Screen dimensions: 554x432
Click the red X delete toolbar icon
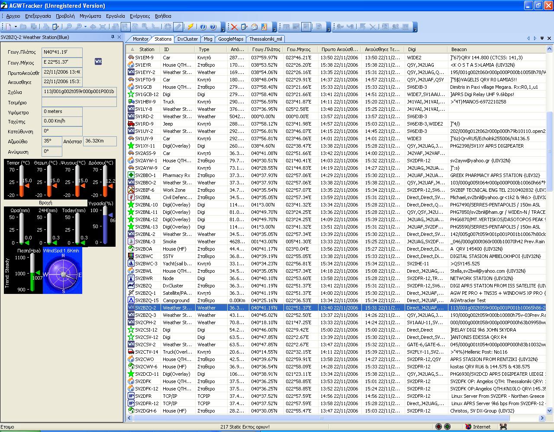tap(234, 27)
